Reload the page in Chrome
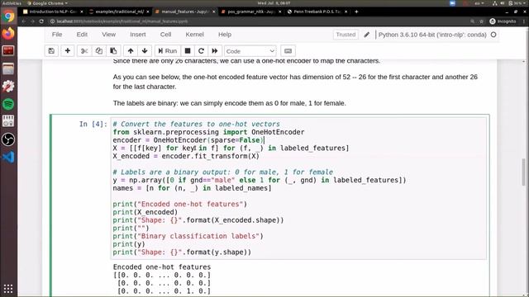 (41, 21)
